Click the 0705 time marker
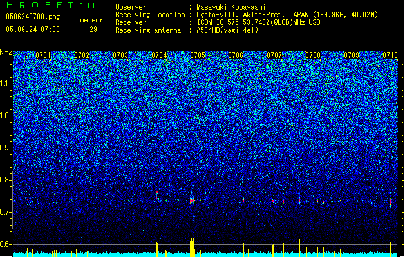The width and height of the screenshot is (405, 257). pos(198,55)
